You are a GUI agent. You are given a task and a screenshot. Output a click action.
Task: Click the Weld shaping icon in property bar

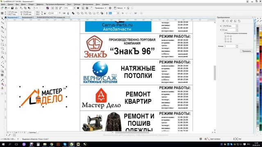tap(78, 13)
